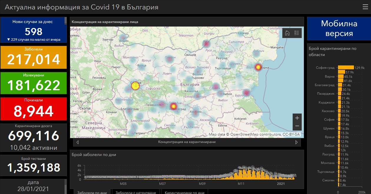Click the green 'Излекувани' 181,622 indicator

click(x=33, y=83)
